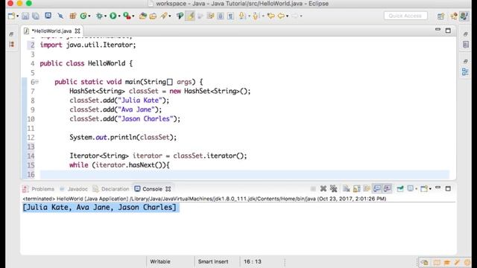Minimize the editor area
The width and height of the screenshot is (477, 268).
pyautogui.click(x=437, y=30)
